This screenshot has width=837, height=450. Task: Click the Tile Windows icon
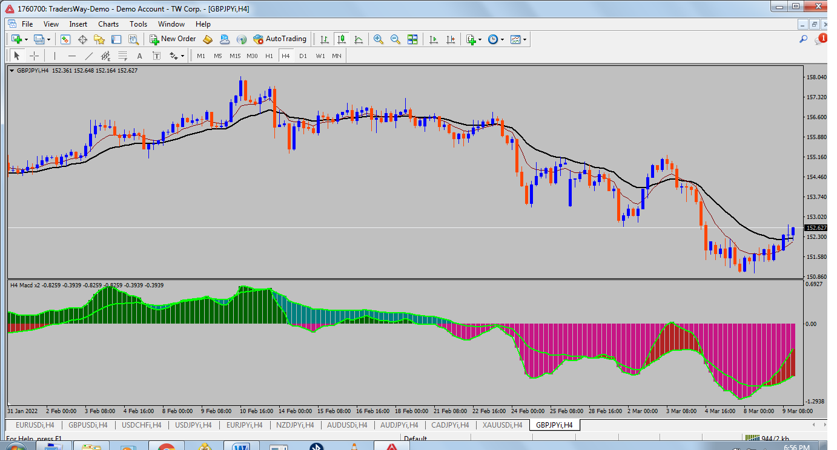tap(412, 39)
